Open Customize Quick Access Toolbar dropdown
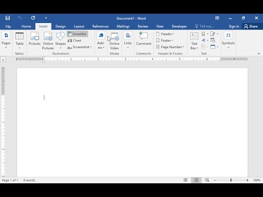 46,18
